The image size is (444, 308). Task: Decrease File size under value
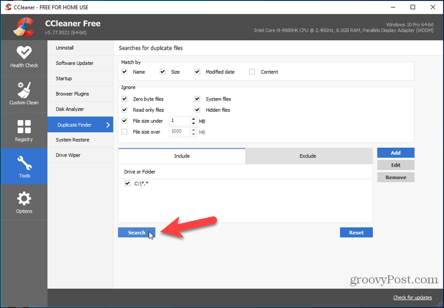[193, 123]
